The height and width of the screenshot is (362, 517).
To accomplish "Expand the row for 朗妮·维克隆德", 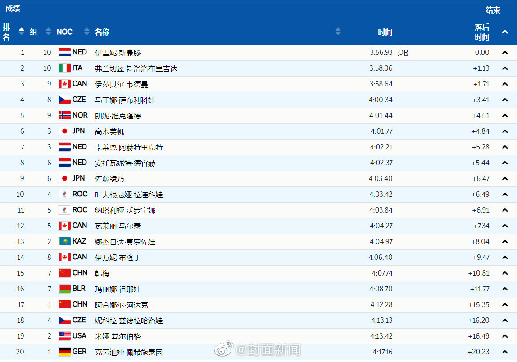I will [x=505, y=116].
